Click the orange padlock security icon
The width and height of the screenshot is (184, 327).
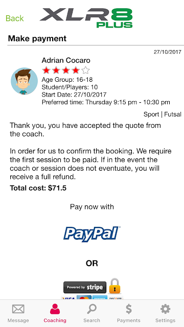pyautogui.click(x=114, y=286)
